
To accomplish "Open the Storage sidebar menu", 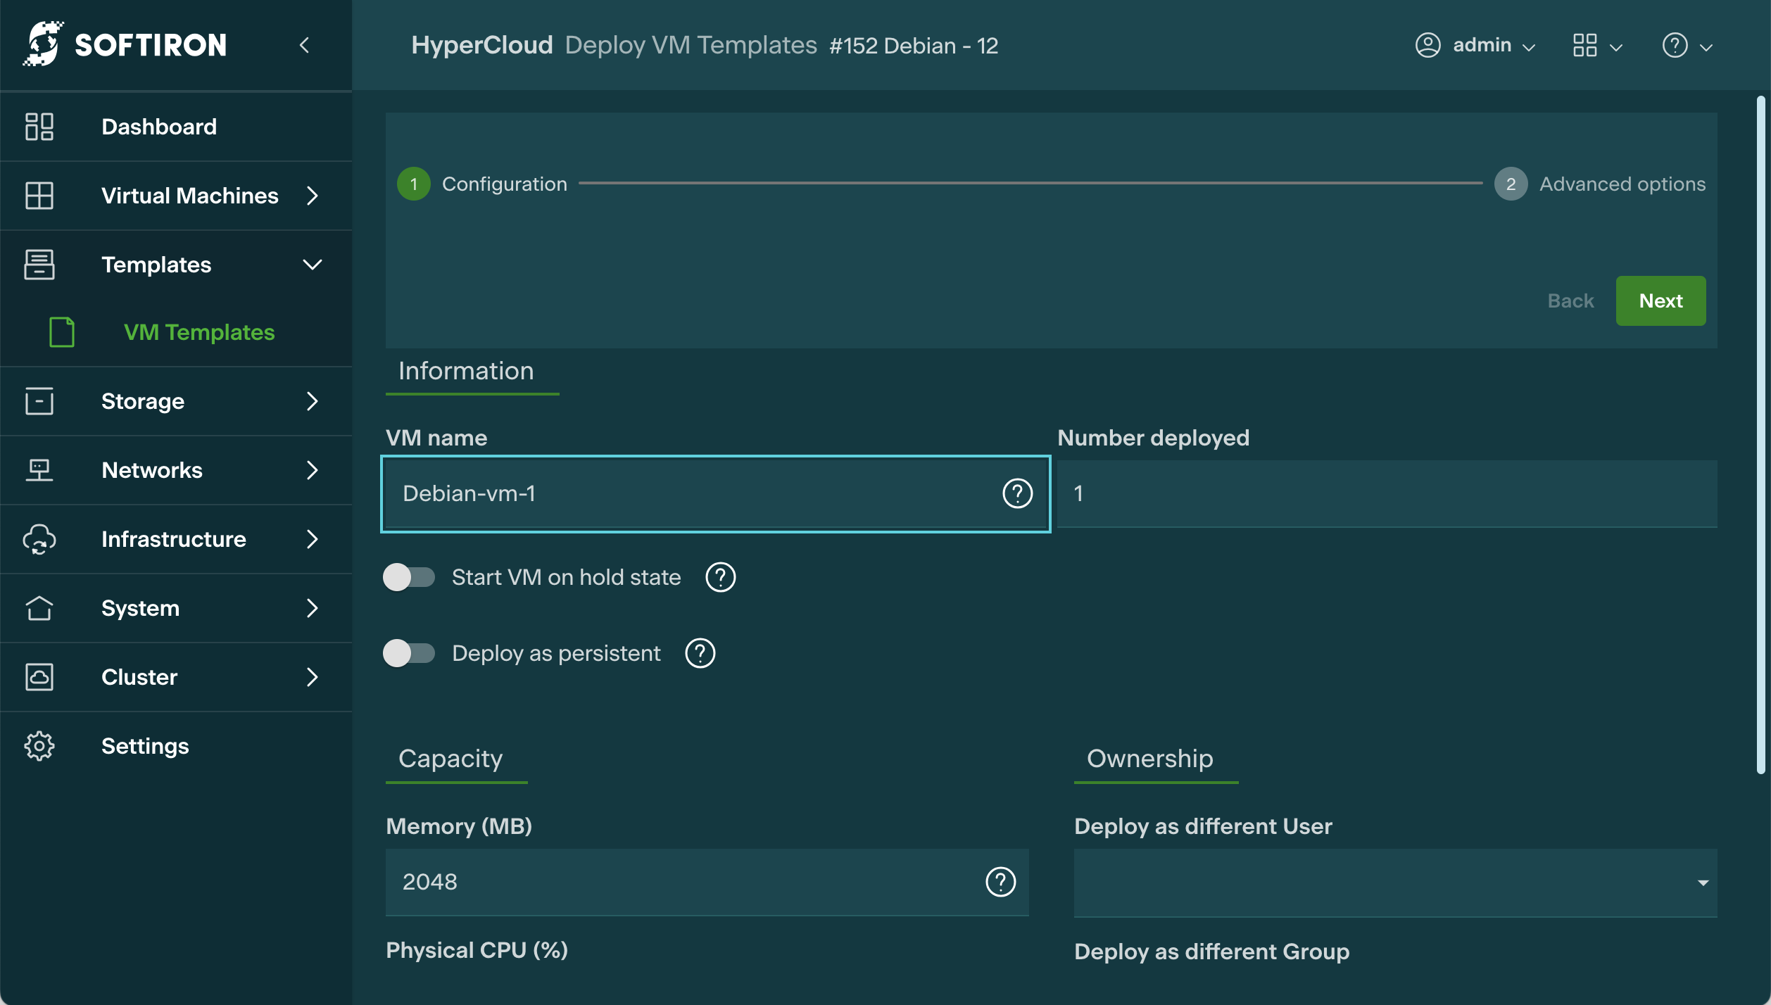I will [142, 401].
